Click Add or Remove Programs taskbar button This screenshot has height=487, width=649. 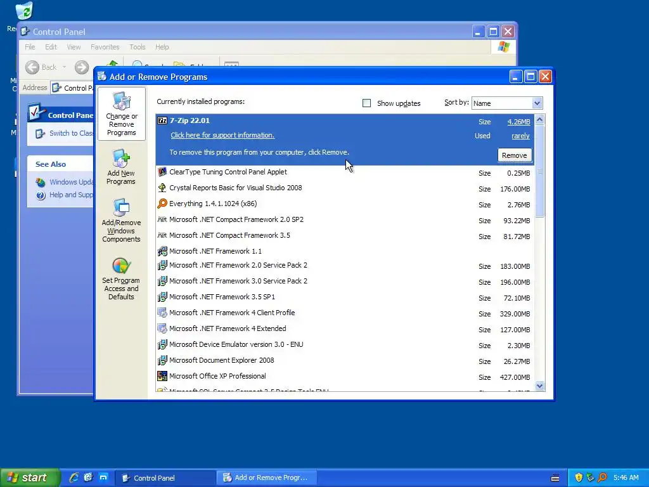(x=267, y=478)
